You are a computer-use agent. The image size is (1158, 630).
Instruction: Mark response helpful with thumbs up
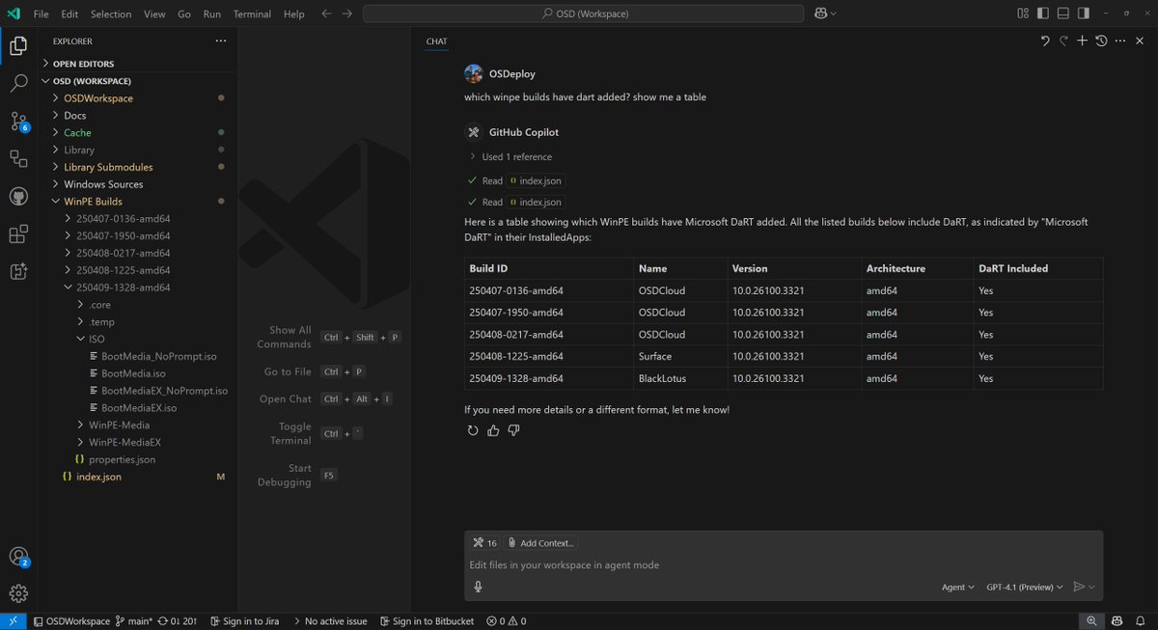[x=493, y=430]
